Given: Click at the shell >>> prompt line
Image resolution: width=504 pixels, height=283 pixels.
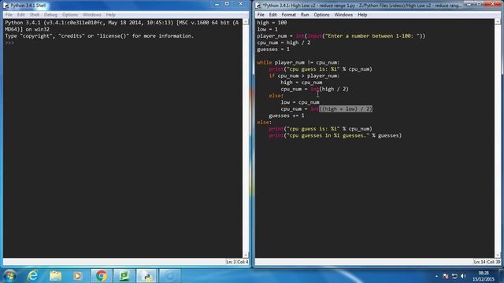Looking at the screenshot, I should [9, 42].
